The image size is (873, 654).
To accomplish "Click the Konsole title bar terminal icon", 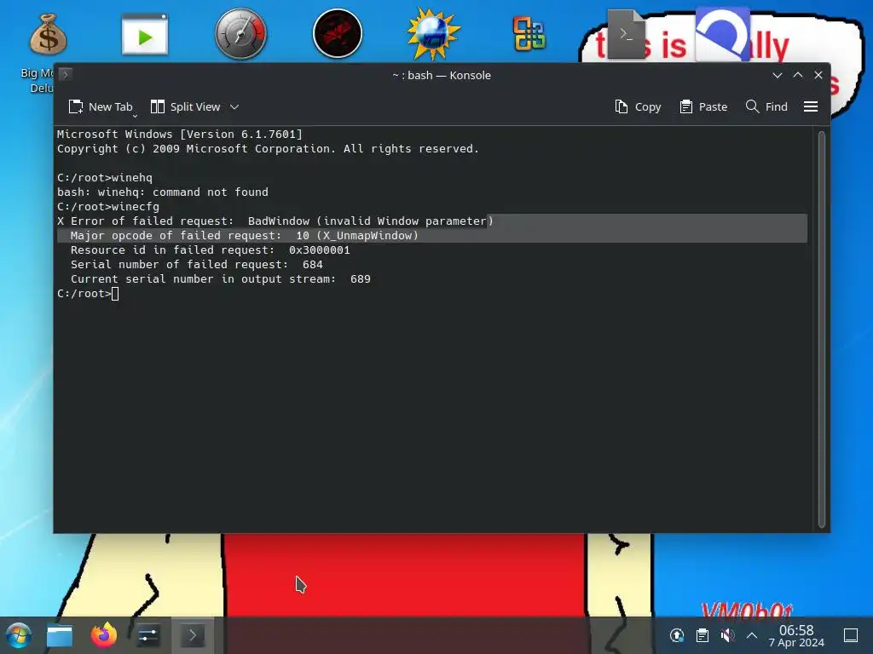I will click(65, 74).
